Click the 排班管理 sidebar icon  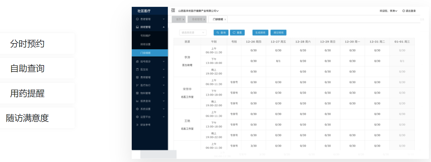coord(138,27)
